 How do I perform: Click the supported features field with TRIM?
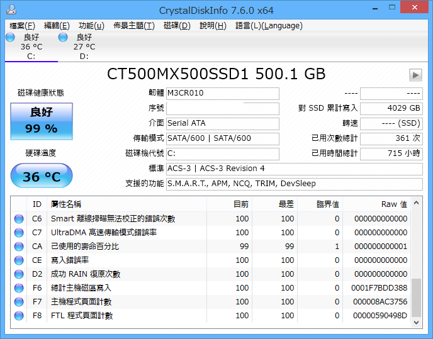295,184
